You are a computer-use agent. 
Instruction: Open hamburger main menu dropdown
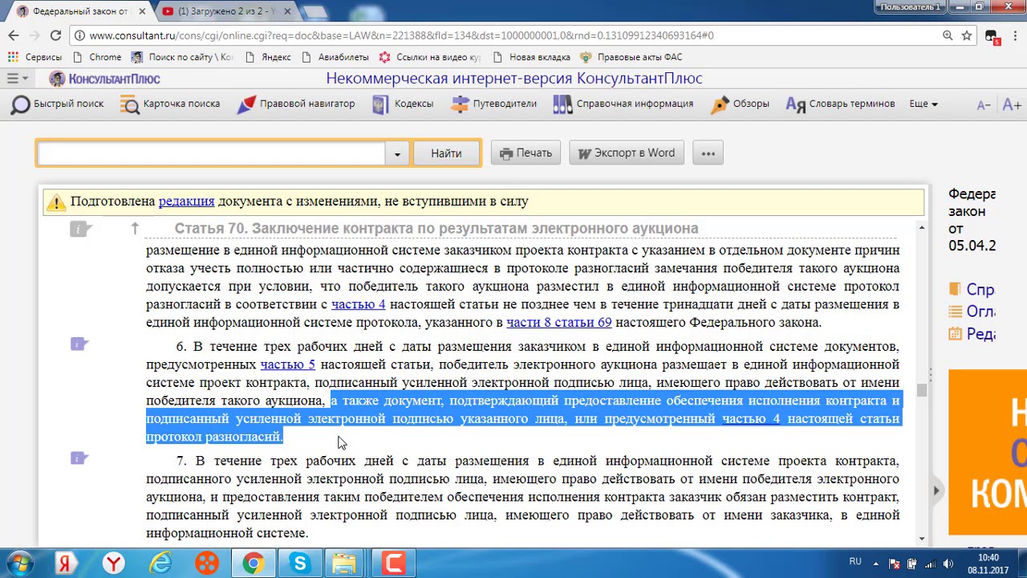18,79
